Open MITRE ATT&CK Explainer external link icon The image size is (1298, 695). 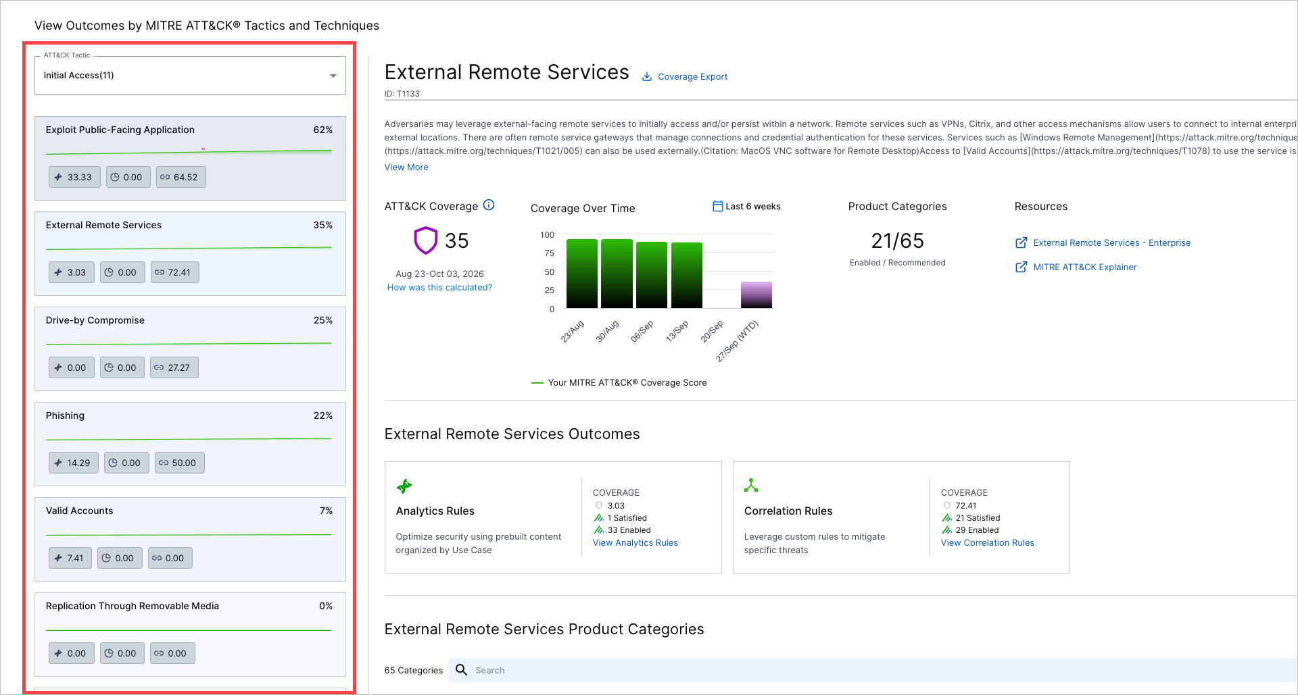point(1021,267)
